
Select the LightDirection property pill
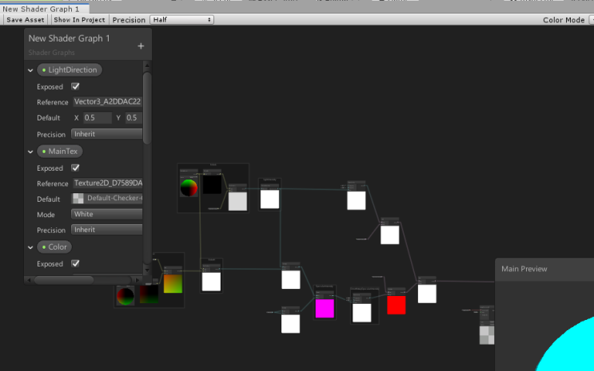coord(70,70)
